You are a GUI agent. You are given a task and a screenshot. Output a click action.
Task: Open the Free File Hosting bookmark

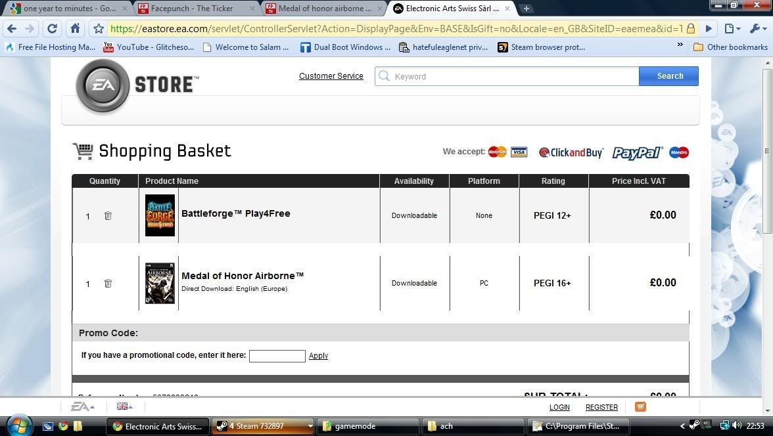point(50,47)
